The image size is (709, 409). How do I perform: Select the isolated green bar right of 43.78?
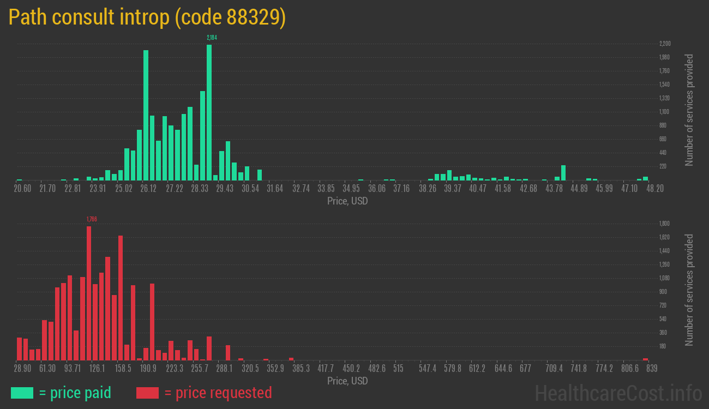(x=563, y=173)
